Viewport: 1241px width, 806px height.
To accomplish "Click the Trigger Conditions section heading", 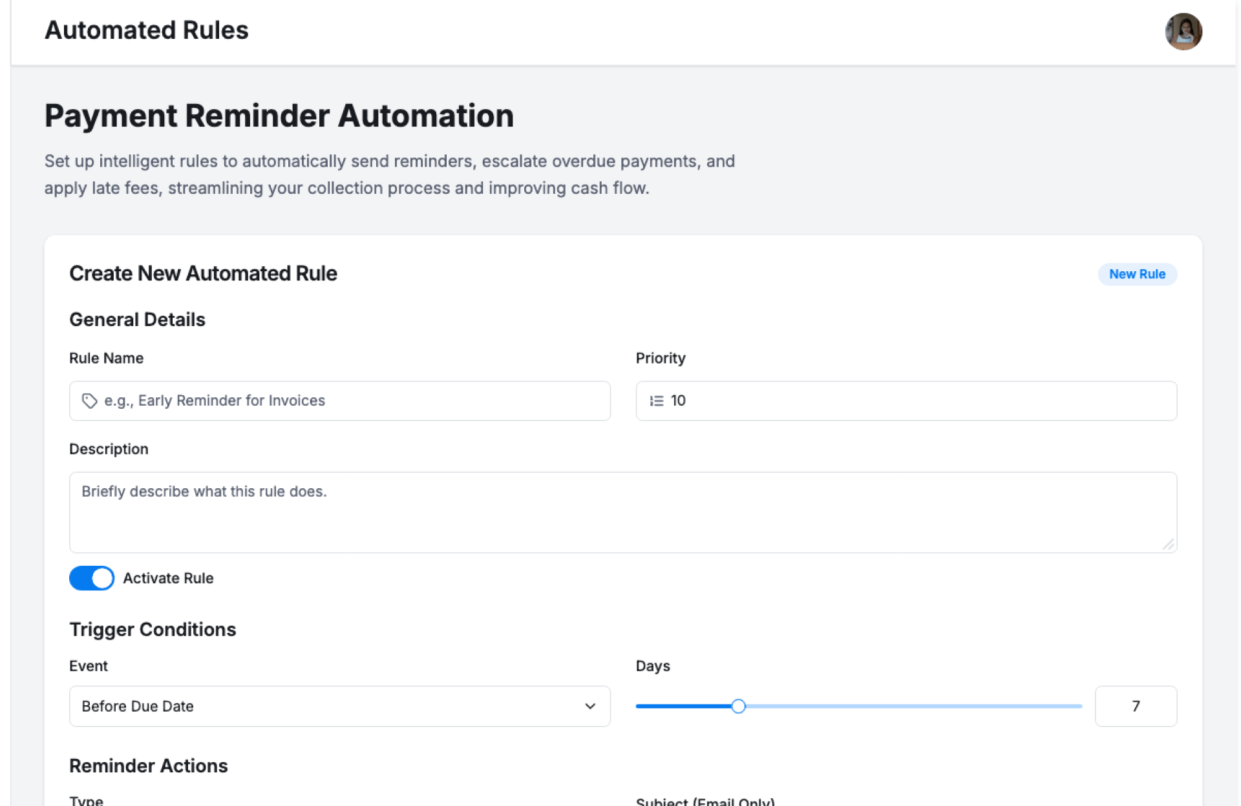I will pyautogui.click(x=153, y=629).
